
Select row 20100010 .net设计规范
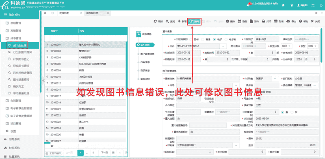point(85,77)
